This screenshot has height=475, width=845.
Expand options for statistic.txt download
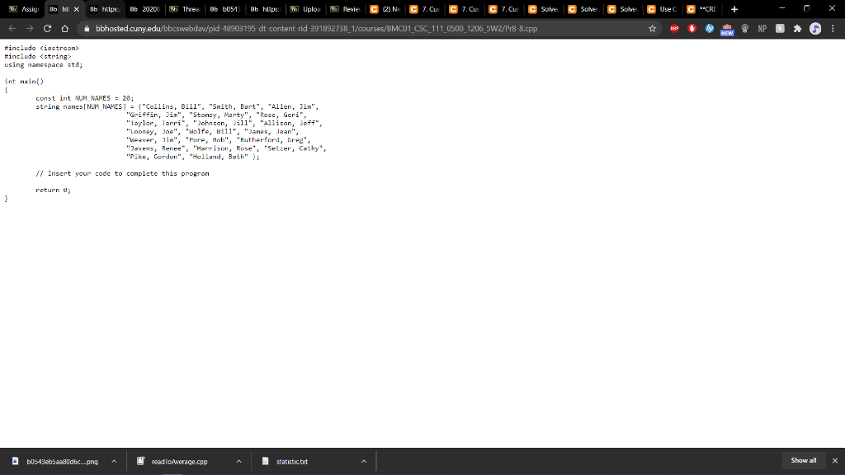(362, 461)
